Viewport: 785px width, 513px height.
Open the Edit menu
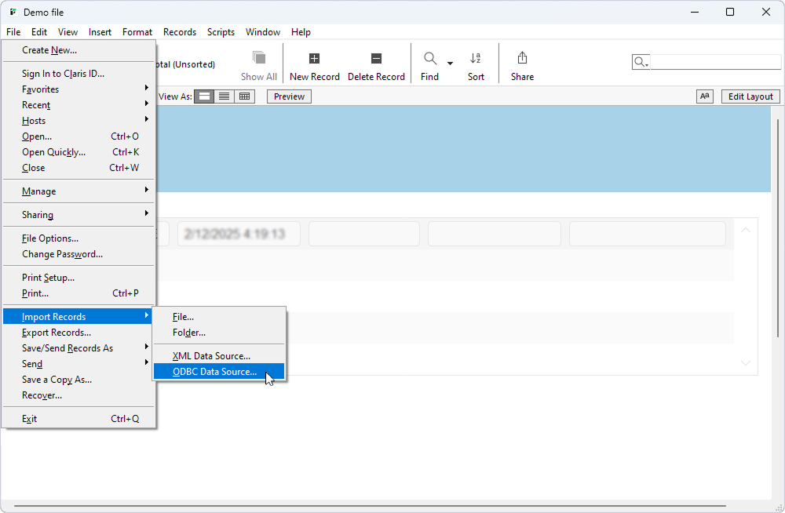point(39,32)
